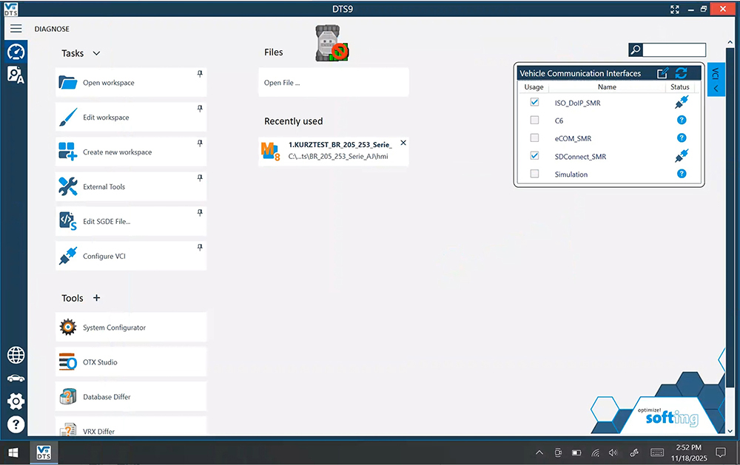Collapse the Tasks section chevron
Viewport: 740px width, 465px height.
click(x=96, y=53)
